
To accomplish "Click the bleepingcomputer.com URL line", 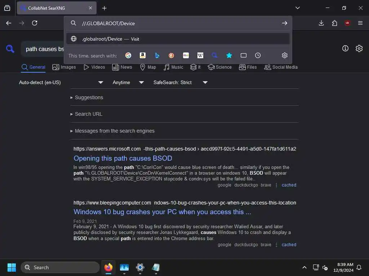I will (185, 203).
